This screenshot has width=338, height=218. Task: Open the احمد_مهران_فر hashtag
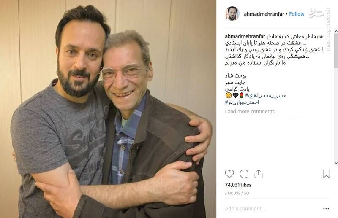[242, 102]
